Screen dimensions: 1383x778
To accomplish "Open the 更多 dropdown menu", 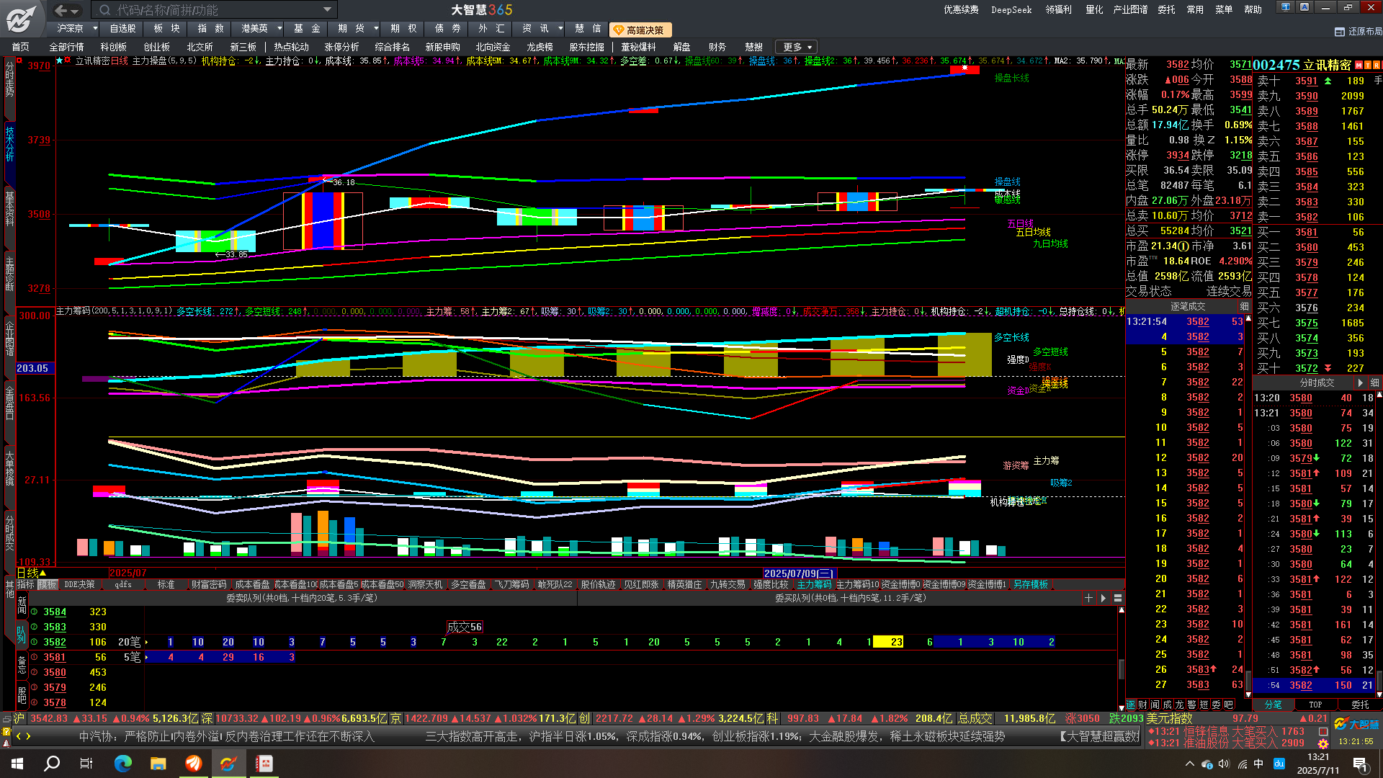I will tap(797, 48).
